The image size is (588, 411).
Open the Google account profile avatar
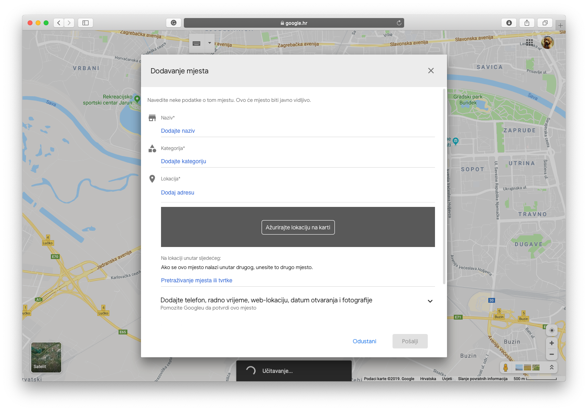(x=547, y=43)
